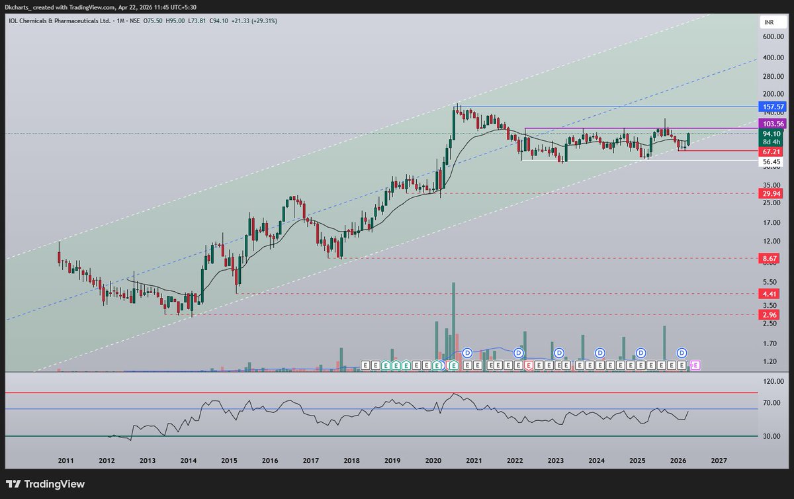Click the dividend D marker at early 2023
The height and width of the screenshot is (499, 794).
click(558, 352)
